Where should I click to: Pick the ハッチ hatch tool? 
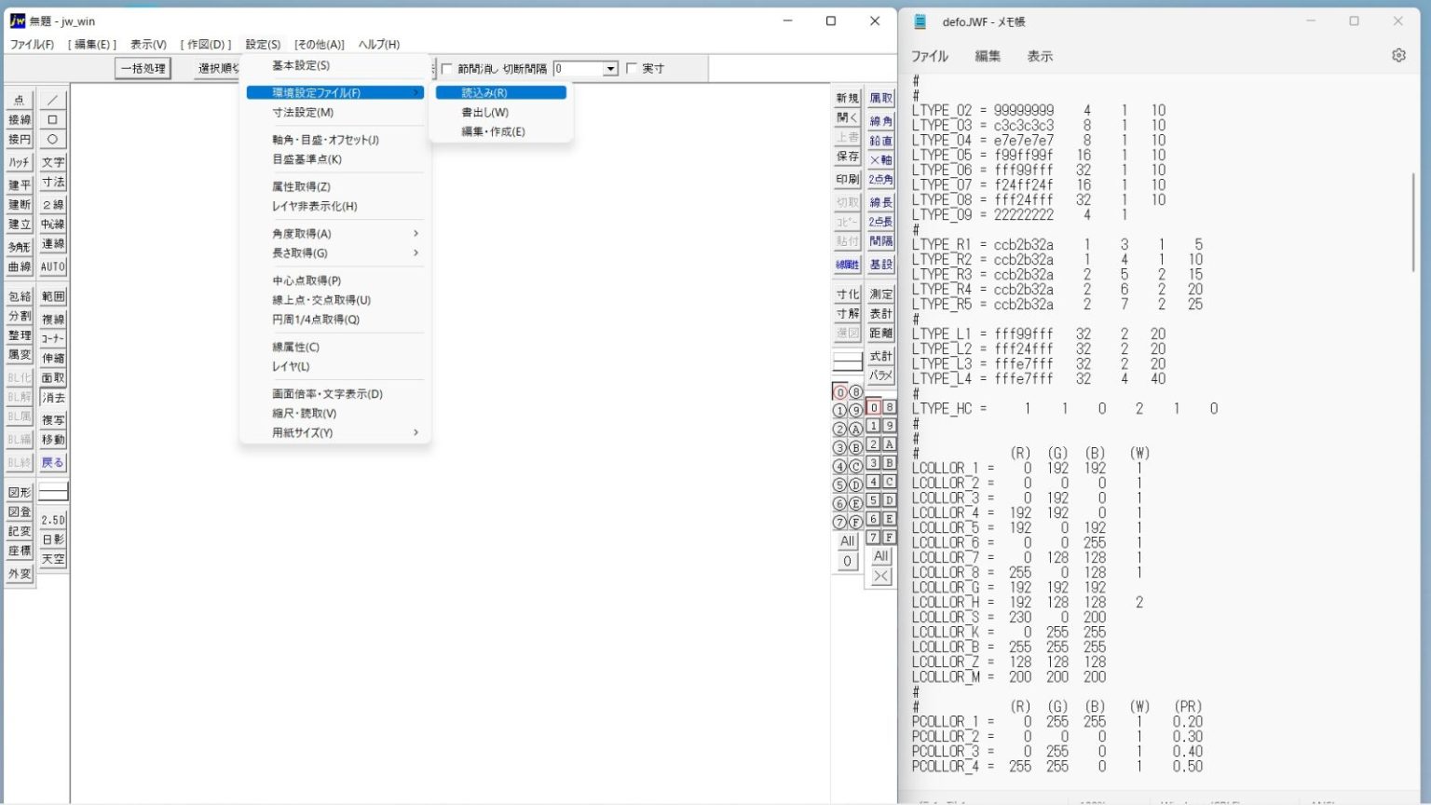point(20,162)
